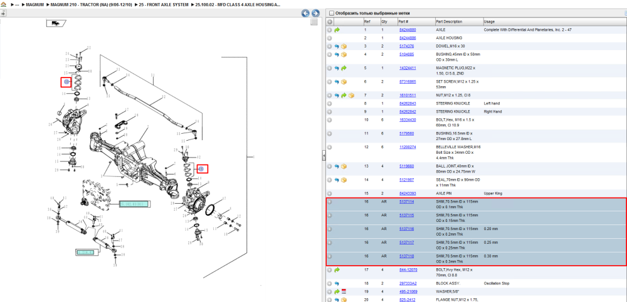627x302 pixels.
Task: Click add circle icon for AXLE HOUSING row
Action: tap(330, 38)
